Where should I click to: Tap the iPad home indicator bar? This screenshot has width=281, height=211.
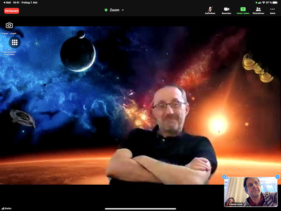click(140, 209)
